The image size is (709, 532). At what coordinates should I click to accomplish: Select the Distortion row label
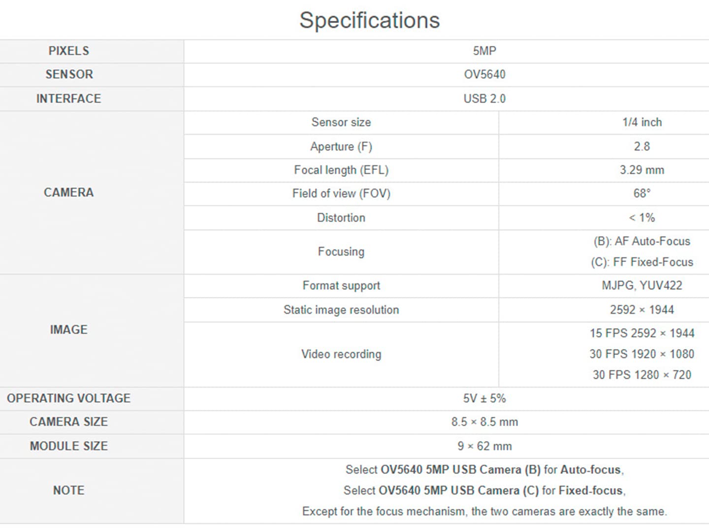[341, 218]
